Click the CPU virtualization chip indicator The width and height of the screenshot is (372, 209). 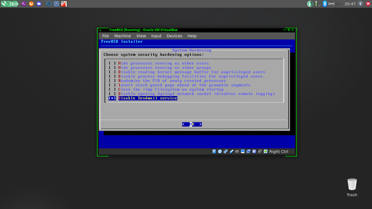click(x=254, y=152)
